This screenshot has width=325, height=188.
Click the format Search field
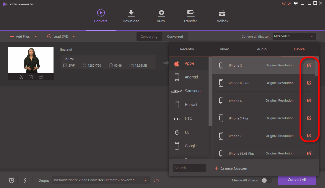tap(189, 168)
